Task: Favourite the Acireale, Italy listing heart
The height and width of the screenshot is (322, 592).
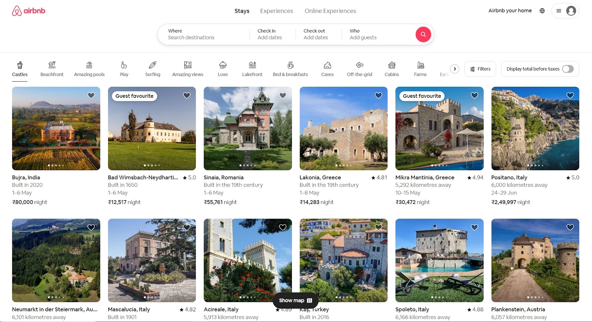Action: point(283,227)
